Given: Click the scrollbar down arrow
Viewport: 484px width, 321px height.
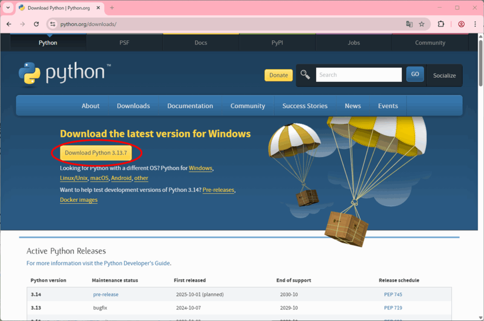Looking at the screenshot, I should click(x=481, y=317).
